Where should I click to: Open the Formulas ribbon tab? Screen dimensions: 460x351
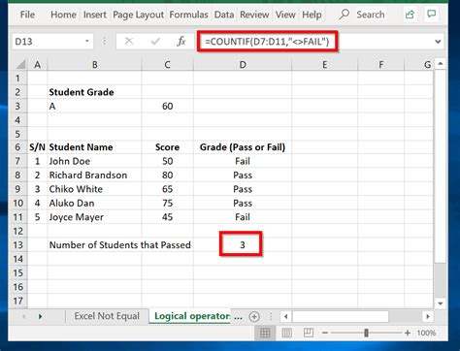click(x=188, y=15)
